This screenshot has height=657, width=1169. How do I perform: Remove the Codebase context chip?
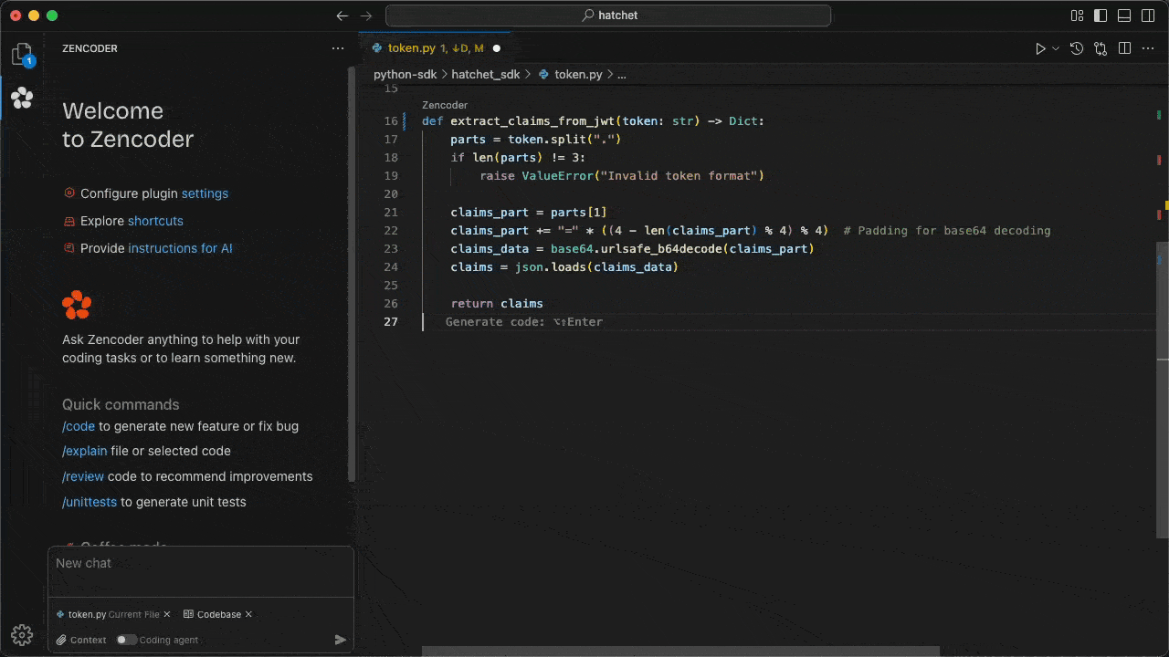pos(248,615)
